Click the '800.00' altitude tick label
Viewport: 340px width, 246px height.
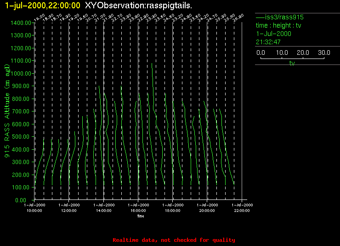click(22, 99)
